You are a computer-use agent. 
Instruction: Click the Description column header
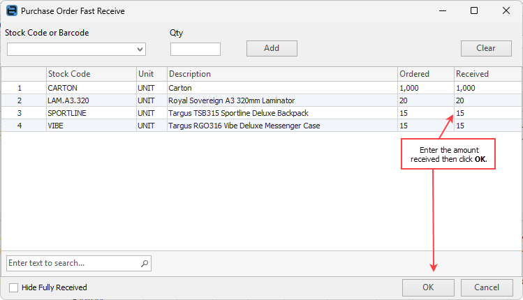[x=281, y=74]
